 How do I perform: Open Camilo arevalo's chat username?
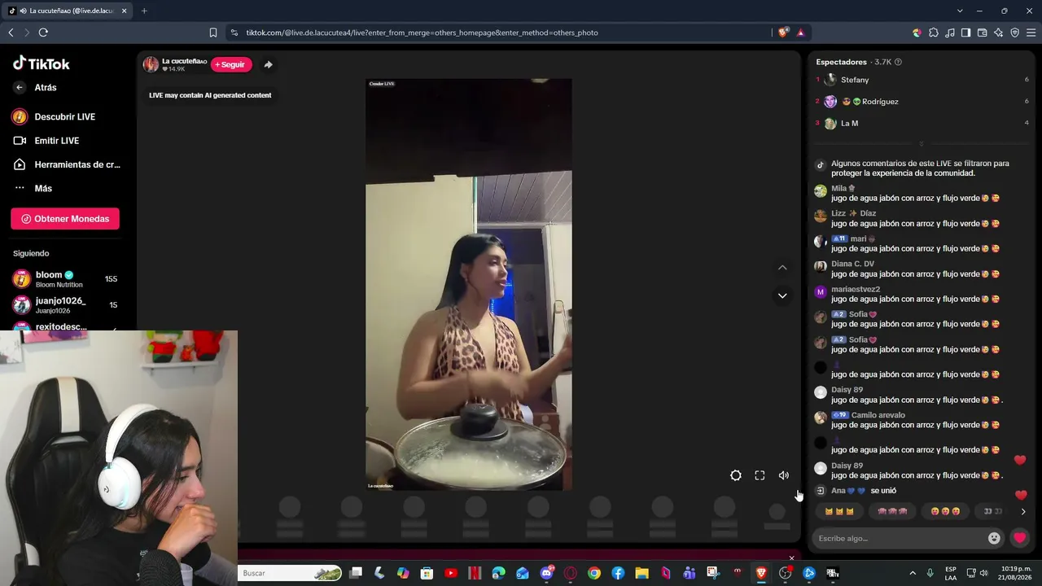pyautogui.click(x=878, y=415)
